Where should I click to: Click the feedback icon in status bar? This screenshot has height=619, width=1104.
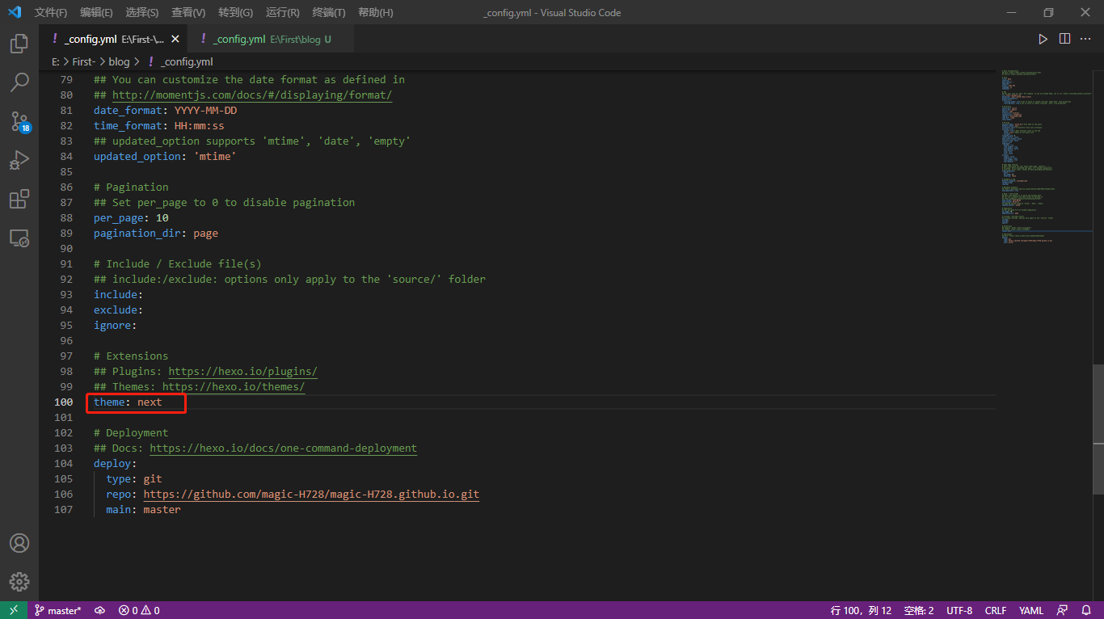[x=1062, y=610]
